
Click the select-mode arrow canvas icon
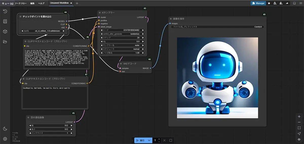point(299,134)
